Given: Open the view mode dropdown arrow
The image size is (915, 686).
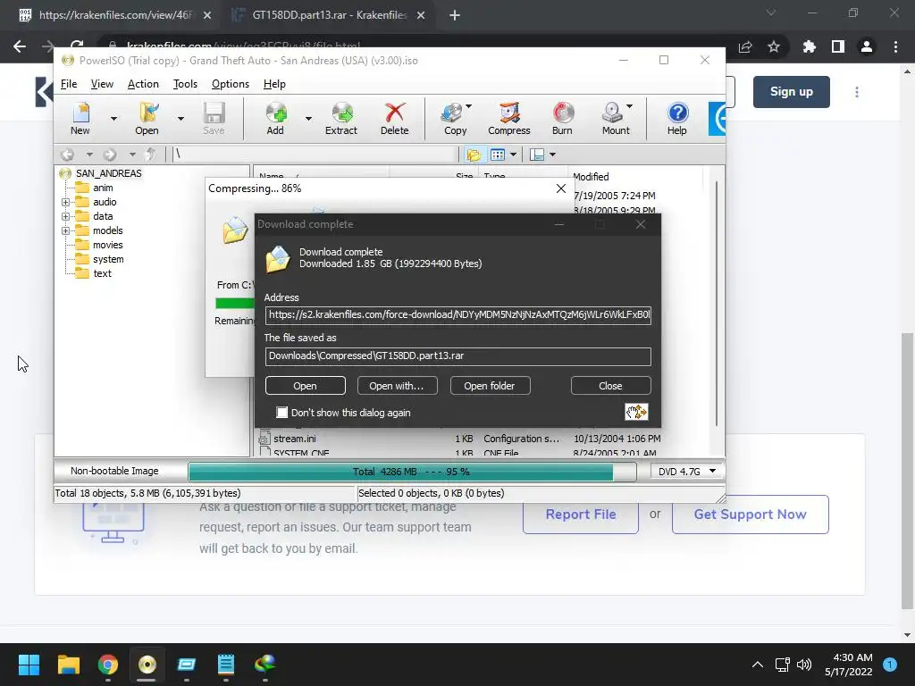Looking at the screenshot, I should coord(513,155).
